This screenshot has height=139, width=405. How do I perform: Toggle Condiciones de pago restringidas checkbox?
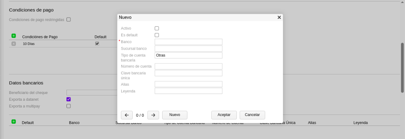pos(68,19)
